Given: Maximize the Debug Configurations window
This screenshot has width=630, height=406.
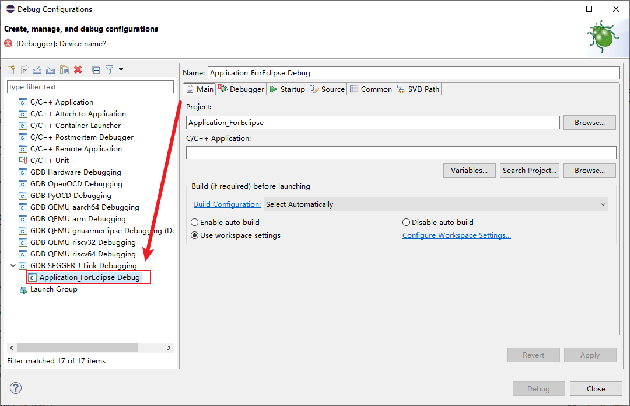Looking at the screenshot, I should 589,9.
